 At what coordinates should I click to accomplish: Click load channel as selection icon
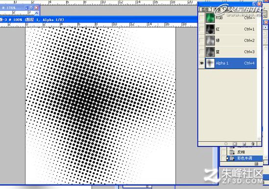[x=226, y=144]
